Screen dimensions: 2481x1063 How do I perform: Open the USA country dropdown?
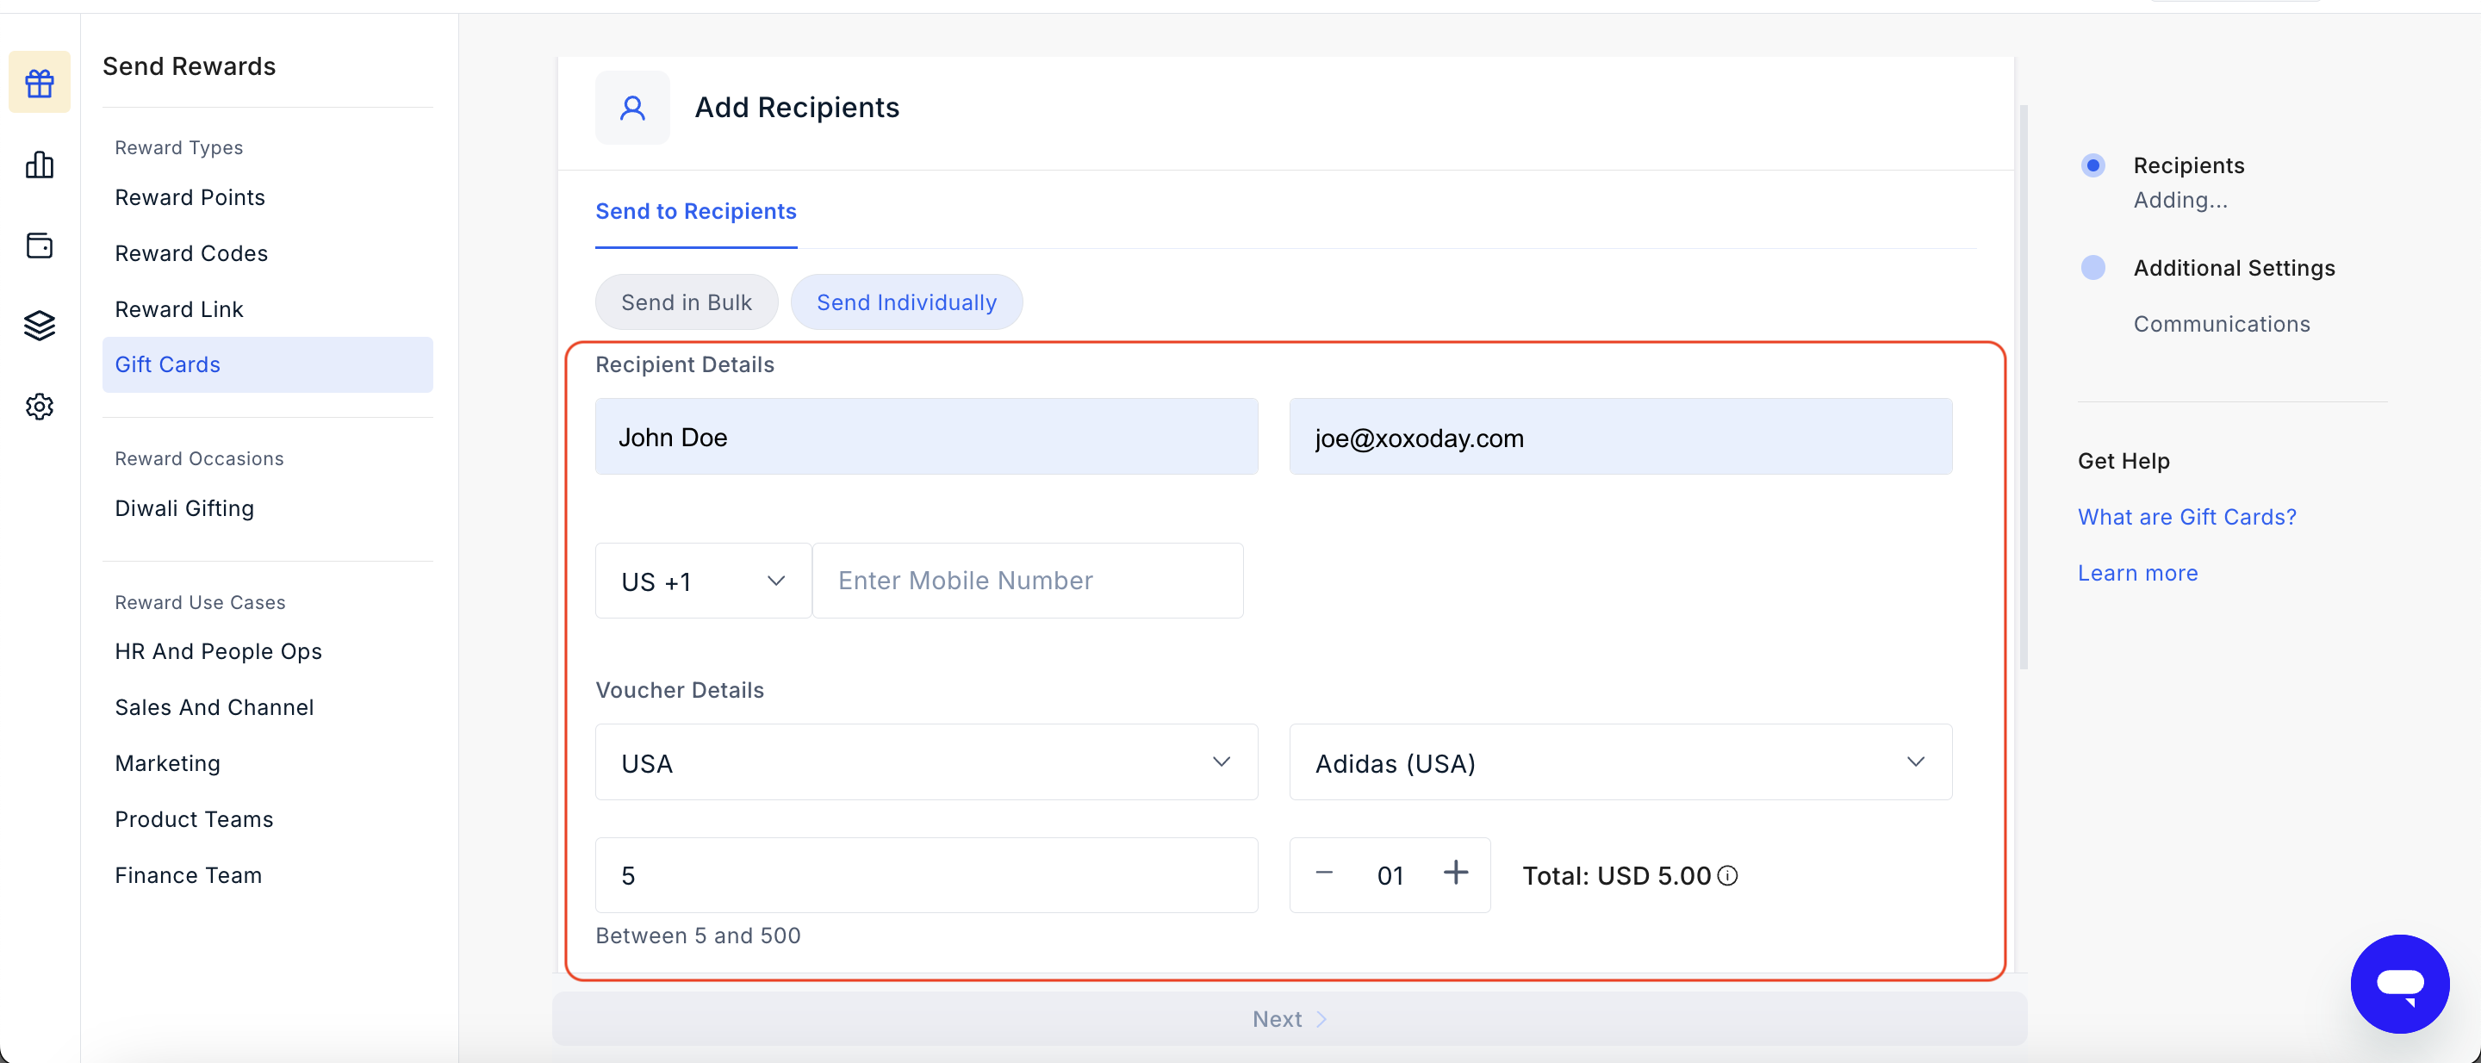[927, 762]
